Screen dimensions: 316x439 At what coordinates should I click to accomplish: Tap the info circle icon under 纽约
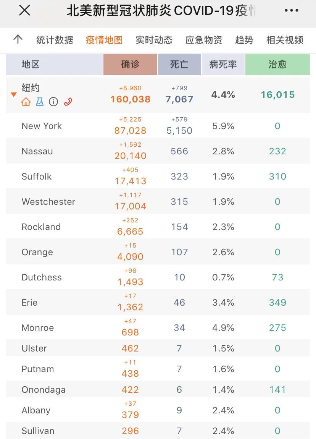click(x=53, y=102)
